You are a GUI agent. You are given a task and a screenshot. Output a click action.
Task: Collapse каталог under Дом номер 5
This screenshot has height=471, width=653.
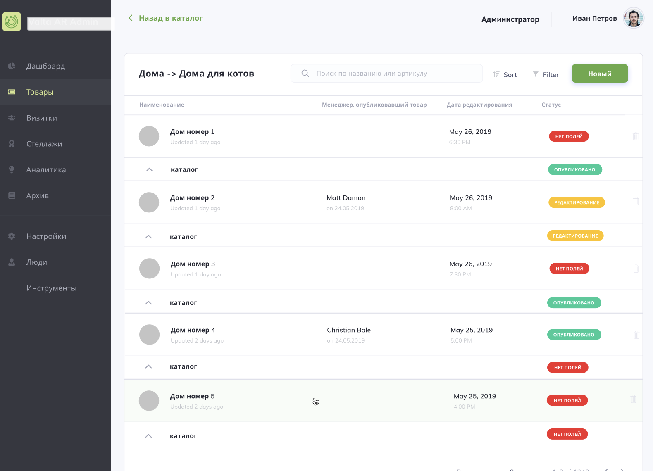tap(149, 436)
